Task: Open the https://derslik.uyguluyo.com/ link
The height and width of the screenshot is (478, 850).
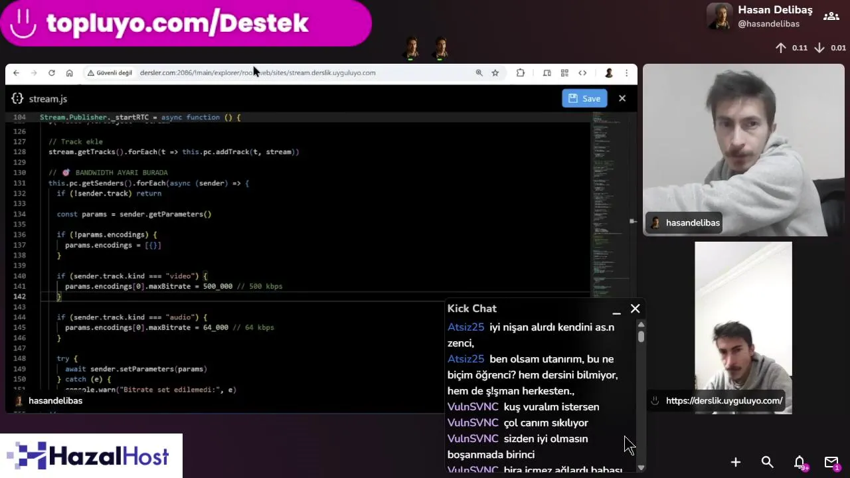Action: [x=724, y=401]
